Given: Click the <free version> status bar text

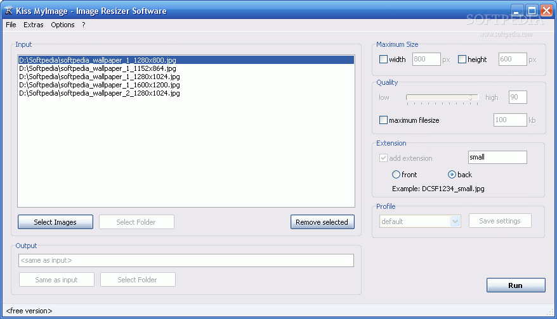Looking at the screenshot, I should tap(29, 311).
